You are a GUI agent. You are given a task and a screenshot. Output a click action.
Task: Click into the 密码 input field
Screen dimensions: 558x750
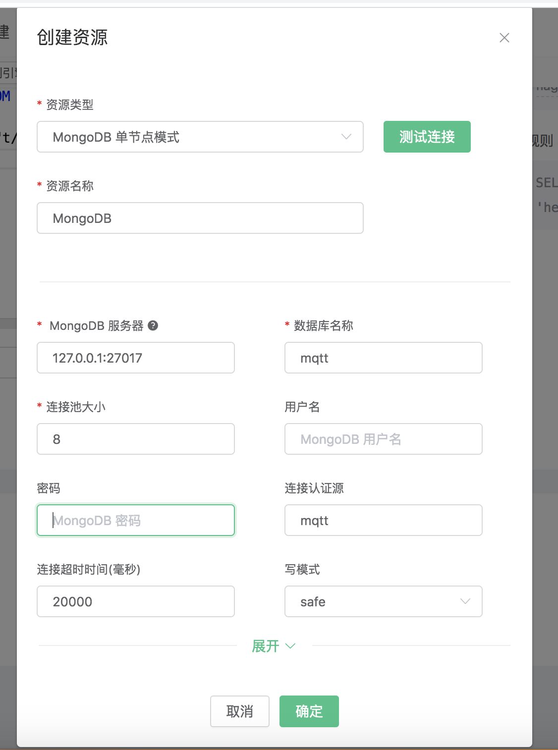pyautogui.click(x=135, y=520)
